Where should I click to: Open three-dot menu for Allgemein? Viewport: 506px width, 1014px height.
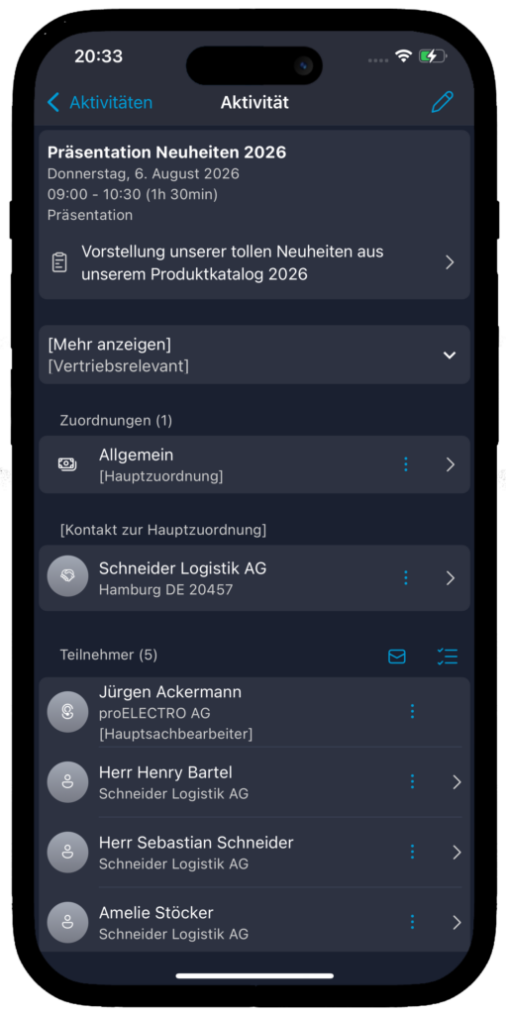406,464
